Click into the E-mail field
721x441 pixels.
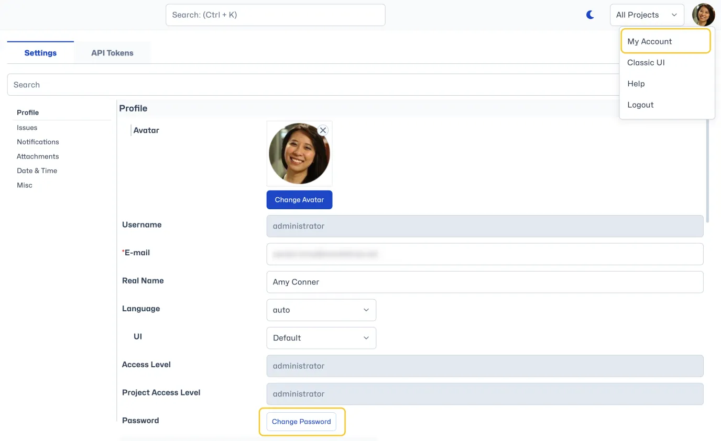coord(485,254)
